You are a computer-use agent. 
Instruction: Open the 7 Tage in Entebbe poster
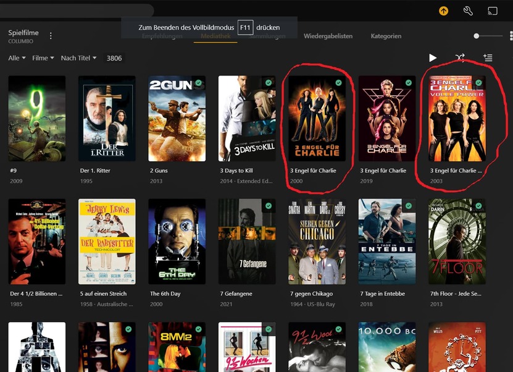386,242
